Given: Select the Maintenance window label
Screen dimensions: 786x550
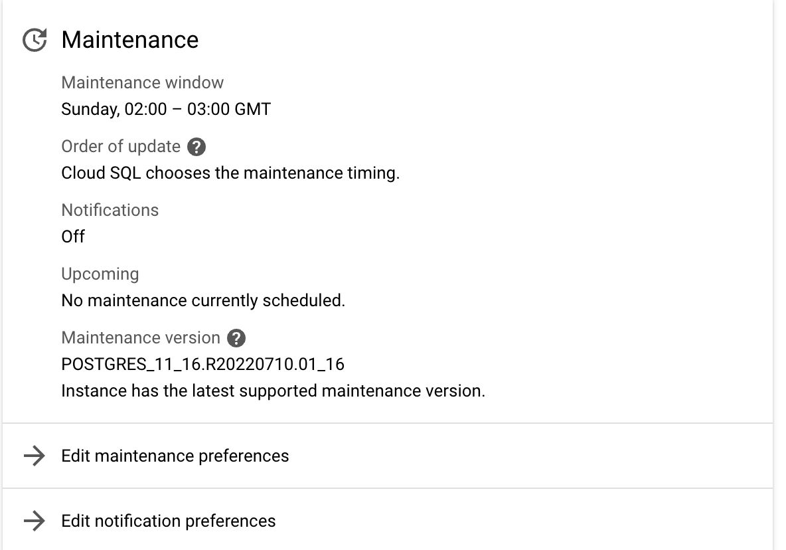Looking at the screenshot, I should pyautogui.click(x=143, y=83).
